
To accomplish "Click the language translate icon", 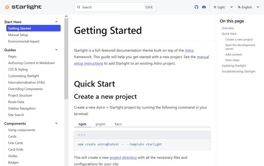I will click(x=239, y=7).
